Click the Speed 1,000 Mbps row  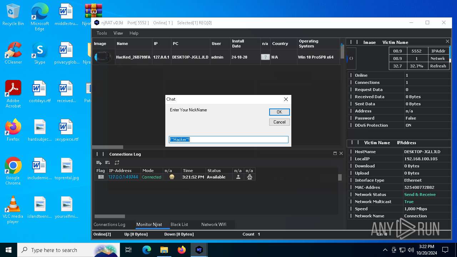(x=399, y=209)
